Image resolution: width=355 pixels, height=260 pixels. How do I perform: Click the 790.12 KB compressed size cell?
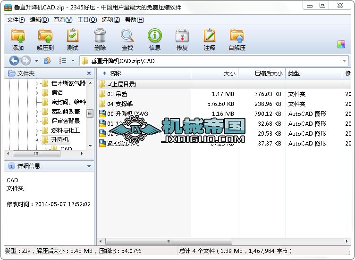tap(268, 114)
